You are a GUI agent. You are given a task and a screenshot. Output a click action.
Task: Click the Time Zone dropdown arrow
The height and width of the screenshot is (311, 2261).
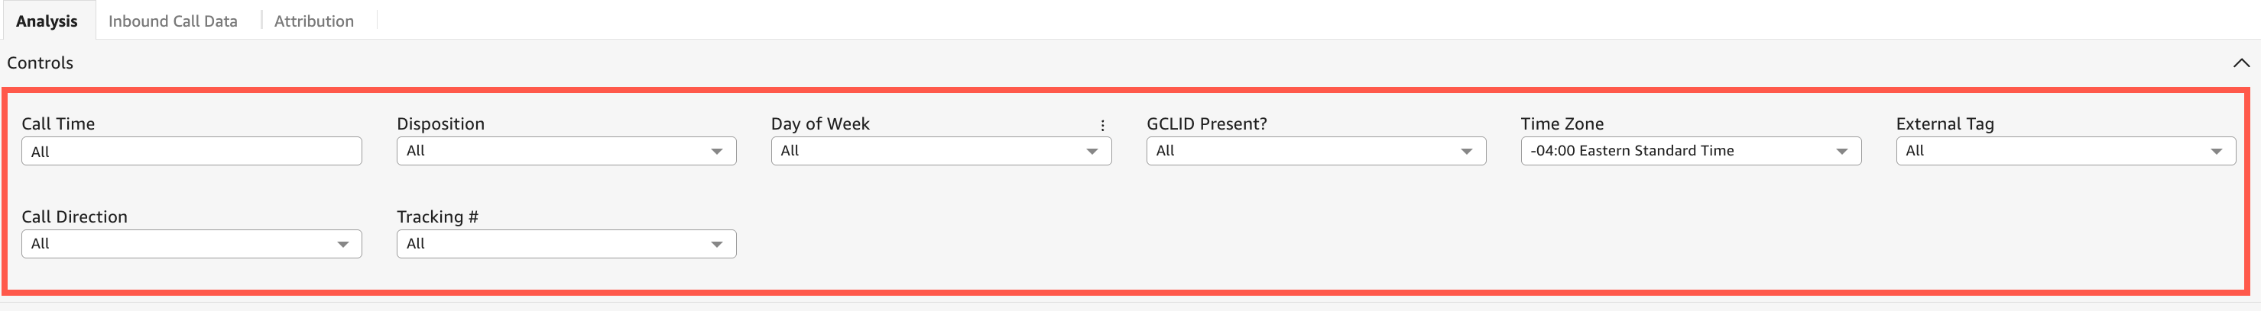pos(1841,152)
